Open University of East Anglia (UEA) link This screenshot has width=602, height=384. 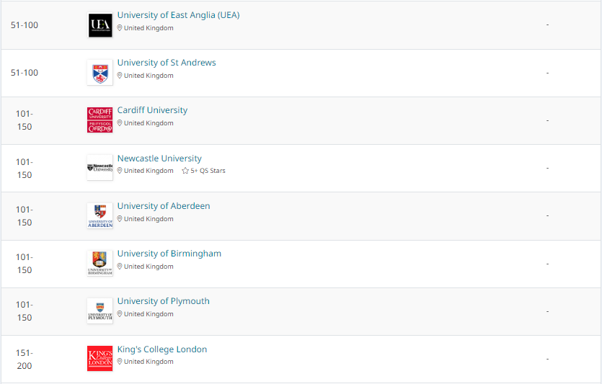click(179, 15)
